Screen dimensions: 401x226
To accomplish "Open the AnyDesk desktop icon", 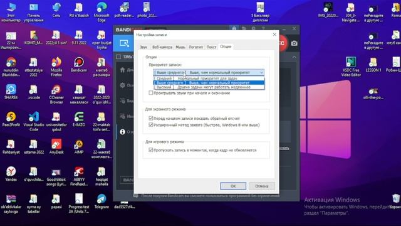I will pyautogui.click(x=56, y=147).
